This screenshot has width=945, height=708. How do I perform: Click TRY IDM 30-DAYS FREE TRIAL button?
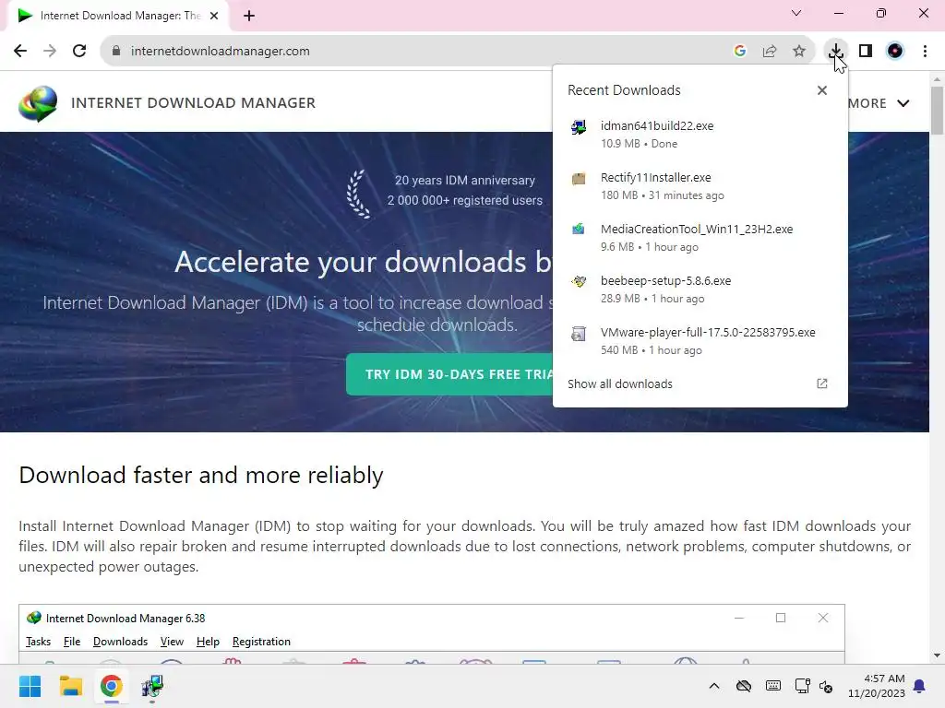point(449,374)
